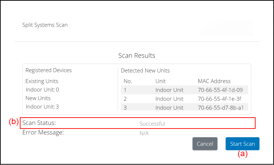Click the Scan Status label

point(39,123)
